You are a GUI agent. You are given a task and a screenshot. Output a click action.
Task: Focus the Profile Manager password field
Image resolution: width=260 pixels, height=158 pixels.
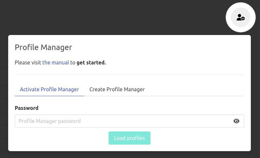click(121, 121)
